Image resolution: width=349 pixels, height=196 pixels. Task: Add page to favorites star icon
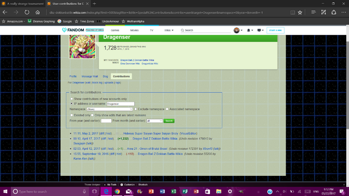pyautogui.click(x=300, y=13)
